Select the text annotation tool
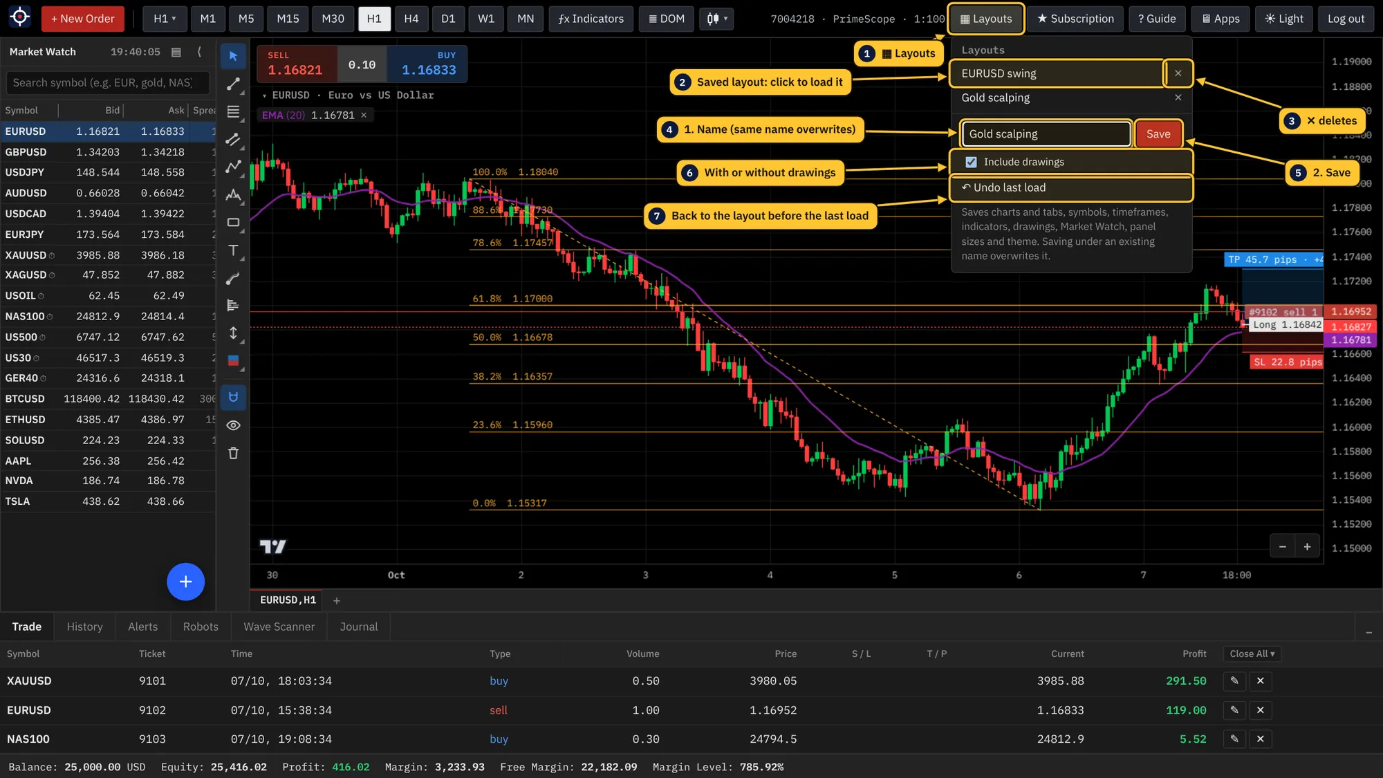1383x778 pixels. pos(234,250)
